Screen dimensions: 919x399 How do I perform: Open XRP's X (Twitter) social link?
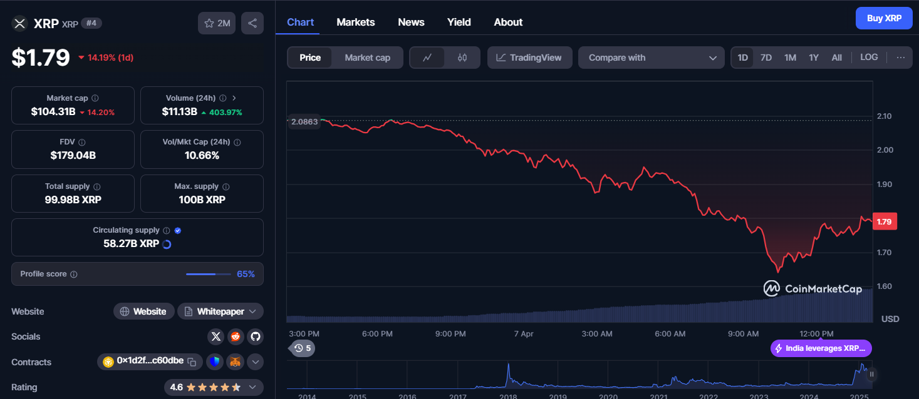click(x=216, y=336)
